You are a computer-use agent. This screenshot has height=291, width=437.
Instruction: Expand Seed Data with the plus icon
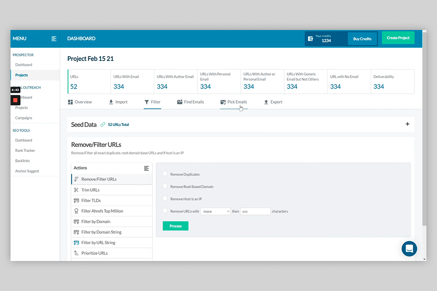click(x=407, y=124)
